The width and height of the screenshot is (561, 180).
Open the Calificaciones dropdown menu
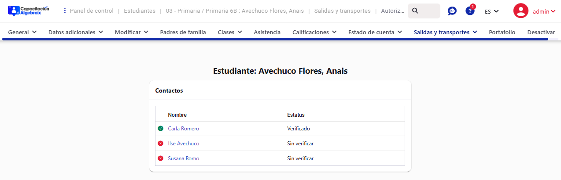tap(314, 32)
